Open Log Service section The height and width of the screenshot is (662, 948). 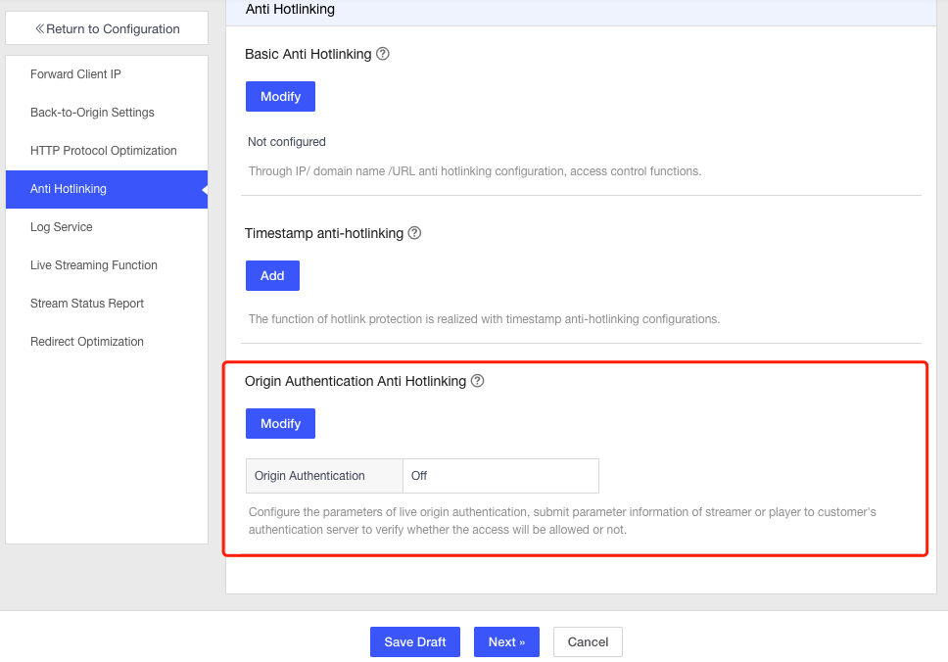pos(107,227)
